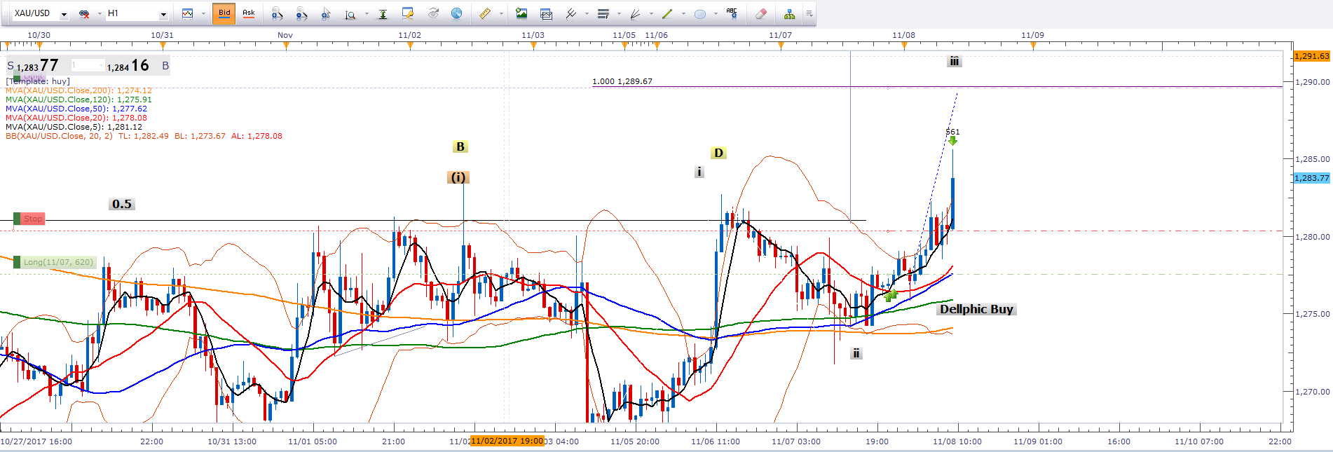Screen dimensions: 1333x452
Task: Click the add picture snapshot icon
Action: [521, 13]
